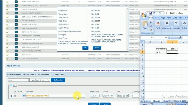Click channel list icon next to 81
The image size is (188, 105).
(x=11, y=96)
